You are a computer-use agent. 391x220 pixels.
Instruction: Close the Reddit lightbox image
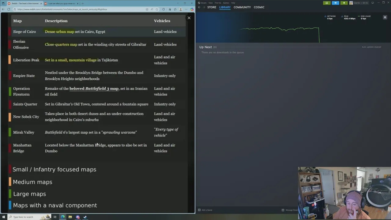click(189, 18)
